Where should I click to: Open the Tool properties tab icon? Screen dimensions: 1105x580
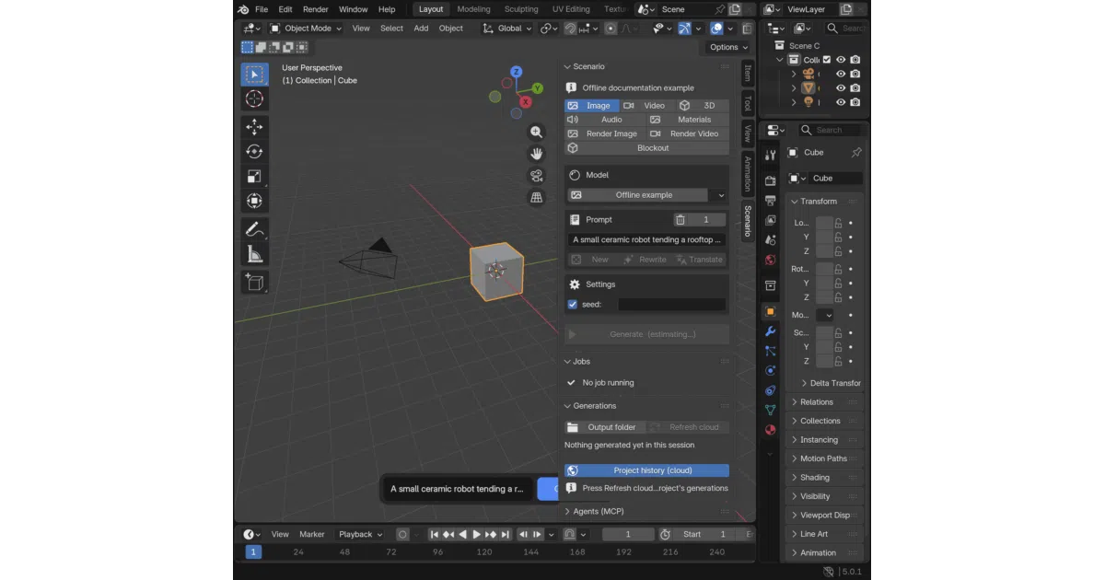click(771, 156)
